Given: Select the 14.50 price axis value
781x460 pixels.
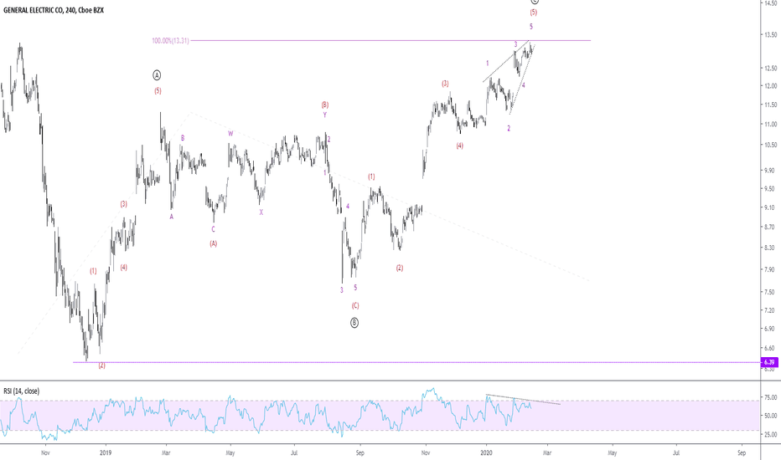Looking at the screenshot, I should coord(771,3).
